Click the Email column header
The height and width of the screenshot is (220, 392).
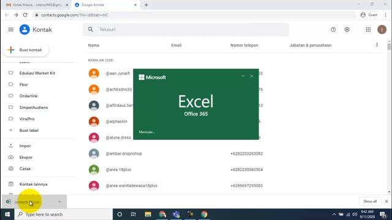point(176,45)
